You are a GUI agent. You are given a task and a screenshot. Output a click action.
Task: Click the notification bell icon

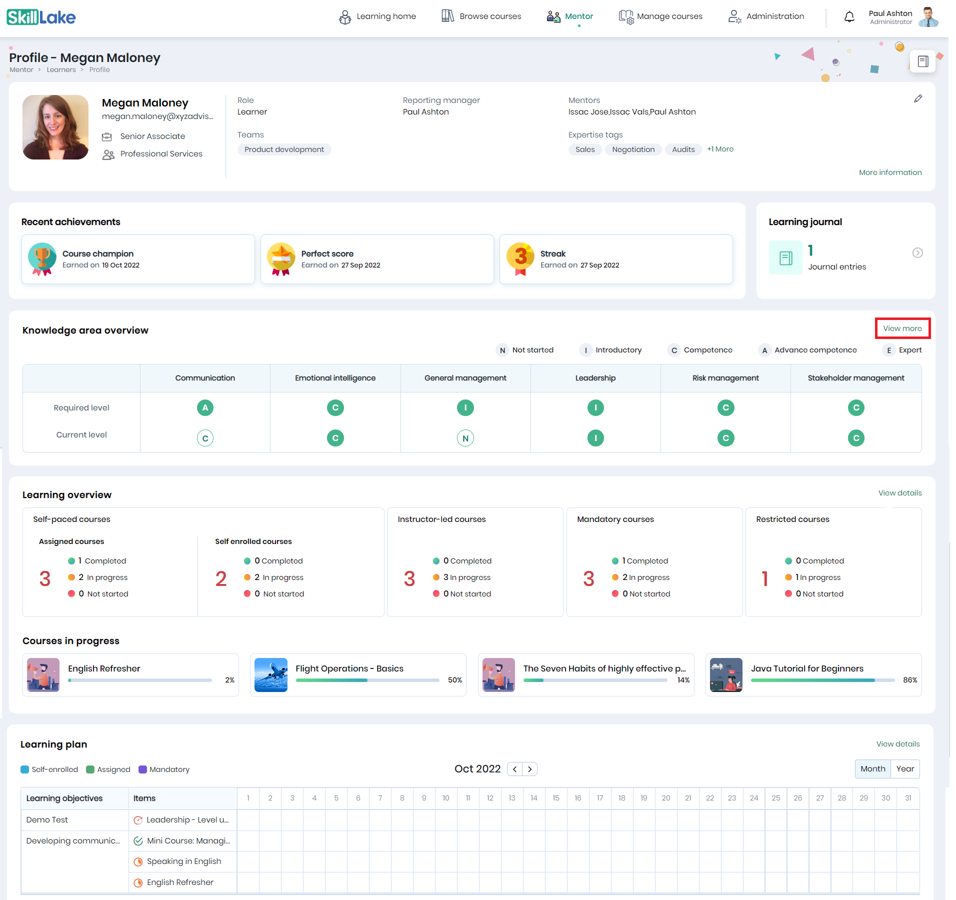pyautogui.click(x=849, y=17)
